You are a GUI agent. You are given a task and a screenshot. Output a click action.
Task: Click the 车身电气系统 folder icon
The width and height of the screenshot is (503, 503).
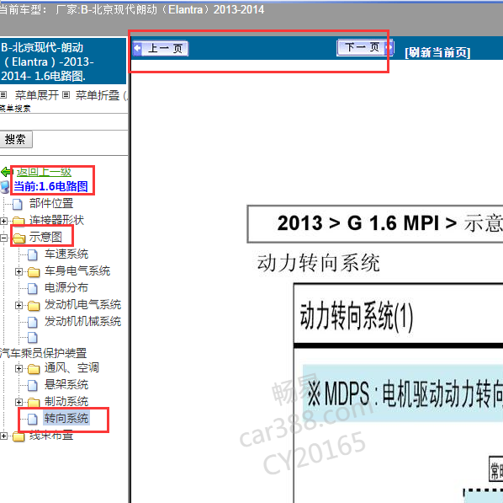click(34, 271)
